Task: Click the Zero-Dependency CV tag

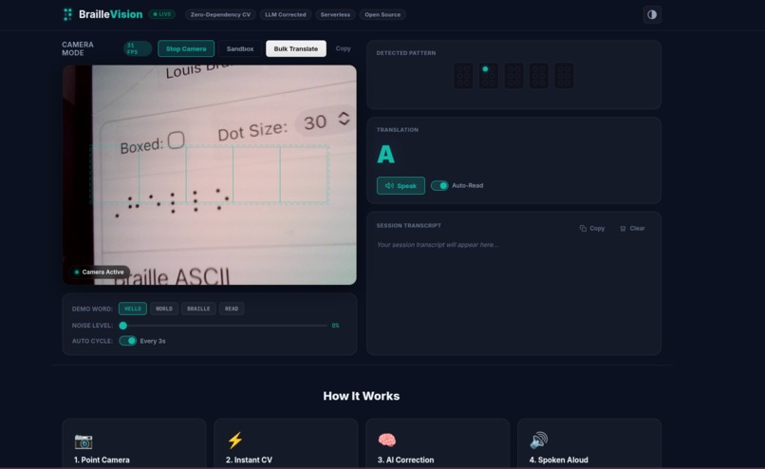Action: pos(220,14)
